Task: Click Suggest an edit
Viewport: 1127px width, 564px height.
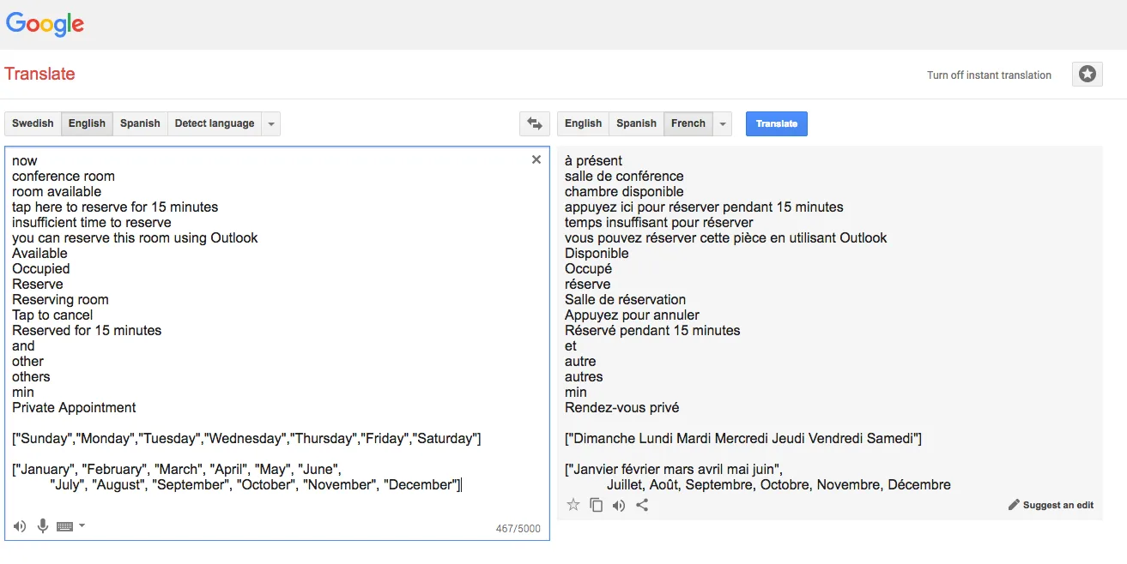Action: tap(1051, 505)
